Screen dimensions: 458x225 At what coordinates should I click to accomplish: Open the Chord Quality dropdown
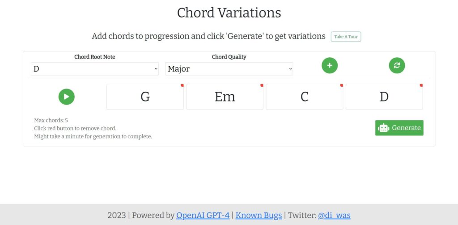coord(229,69)
